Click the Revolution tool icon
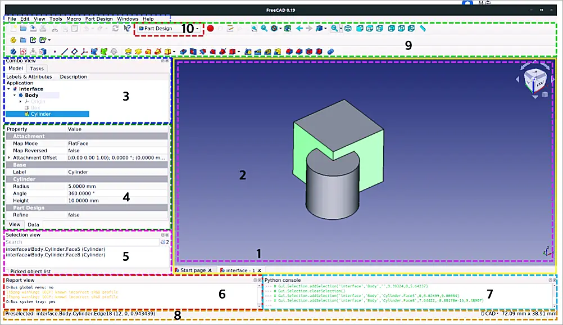Screen dimensions: 563x325 [138, 52]
